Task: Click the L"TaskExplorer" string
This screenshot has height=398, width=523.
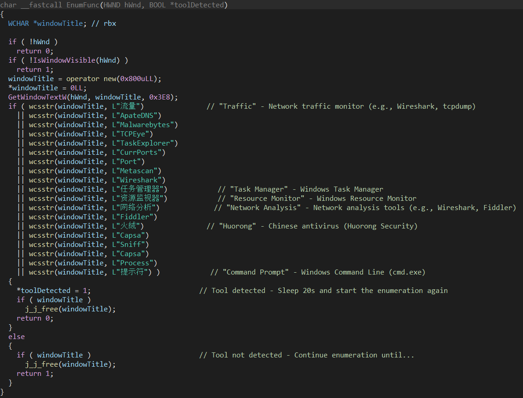Action: click(x=143, y=143)
